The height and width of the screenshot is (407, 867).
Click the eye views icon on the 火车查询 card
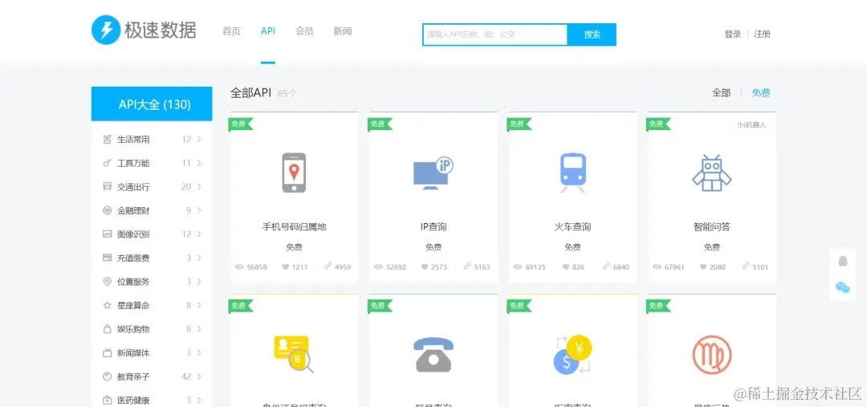click(518, 267)
